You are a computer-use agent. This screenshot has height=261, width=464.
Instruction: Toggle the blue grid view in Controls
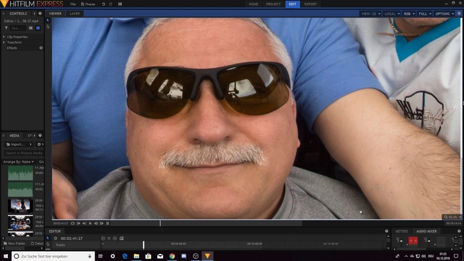tap(38, 28)
